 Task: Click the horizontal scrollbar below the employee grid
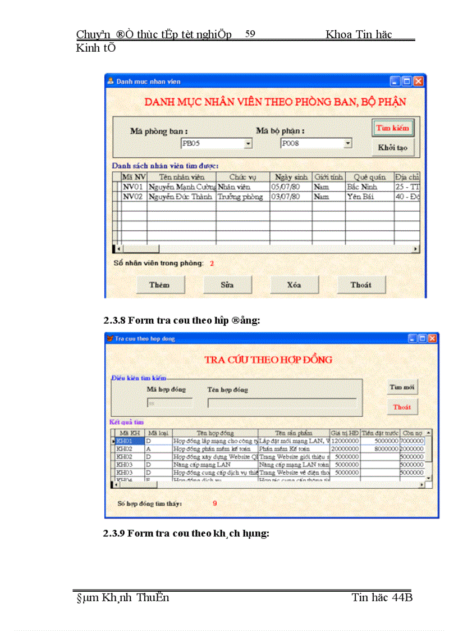coord(140,248)
